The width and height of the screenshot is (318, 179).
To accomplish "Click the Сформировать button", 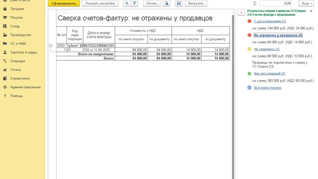I will [x=64, y=3].
